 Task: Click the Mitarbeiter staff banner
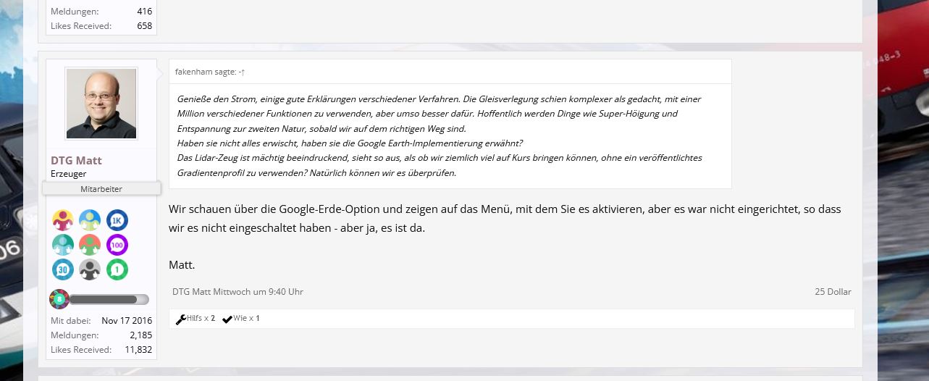(101, 189)
